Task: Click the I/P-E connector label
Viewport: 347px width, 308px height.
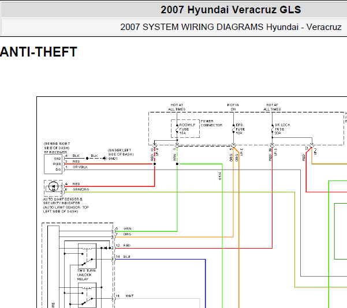Action: pyautogui.click(x=242, y=152)
